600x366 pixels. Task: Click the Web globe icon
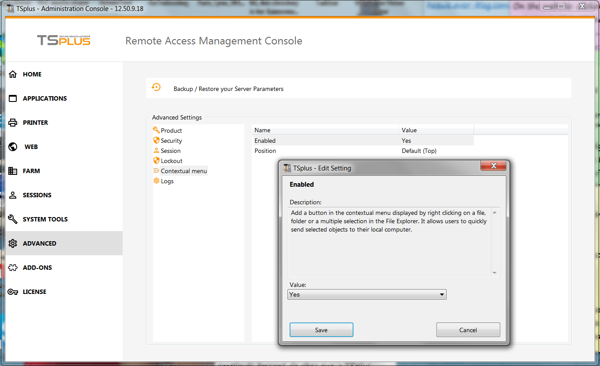click(13, 147)
